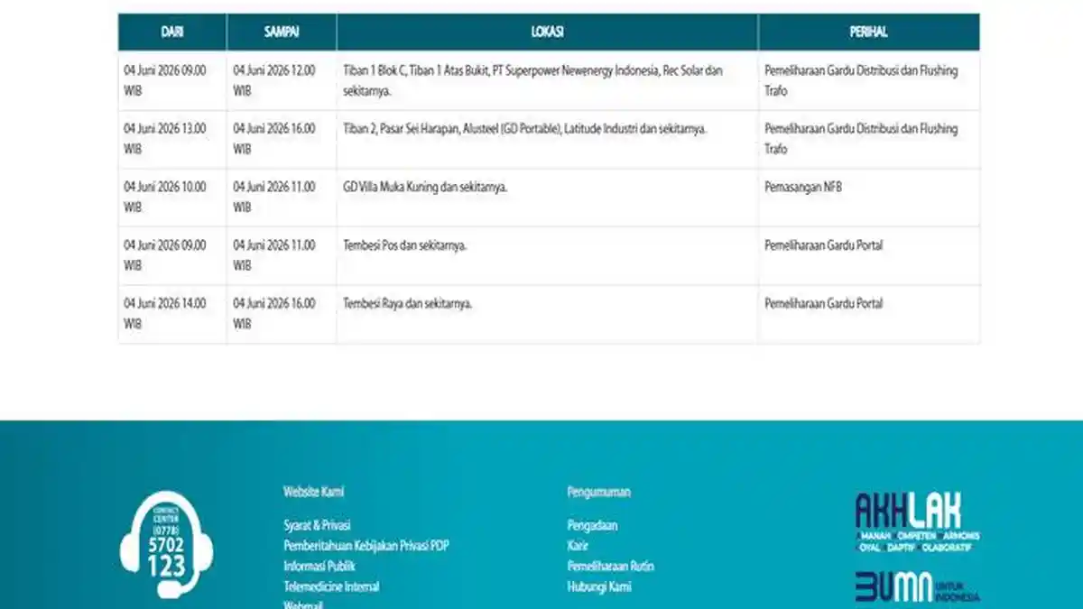
Task: Open the Telemedicine Internal link
Action: point(331,586)
